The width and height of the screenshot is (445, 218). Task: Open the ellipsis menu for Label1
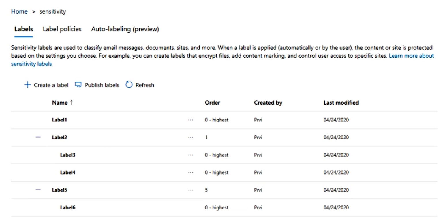pos(190,120)
